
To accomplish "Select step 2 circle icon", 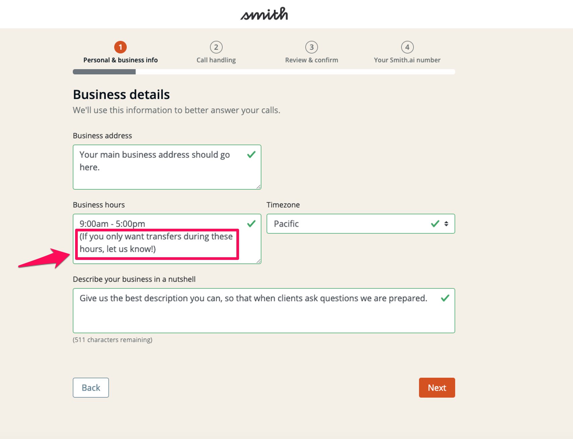I will click(216, 47).
